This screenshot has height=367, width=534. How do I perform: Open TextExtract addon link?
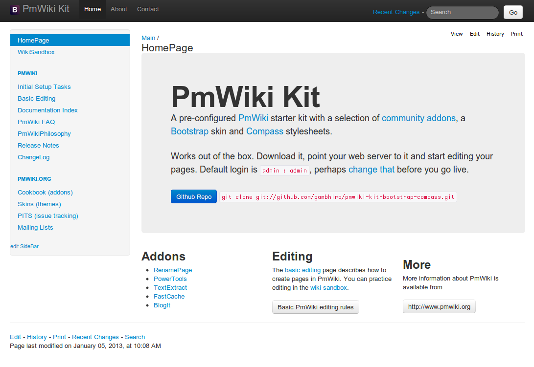coord(170,288)
